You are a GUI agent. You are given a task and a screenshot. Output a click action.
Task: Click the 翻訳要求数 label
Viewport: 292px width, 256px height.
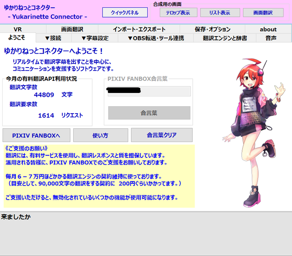click(x=24, y=104)
